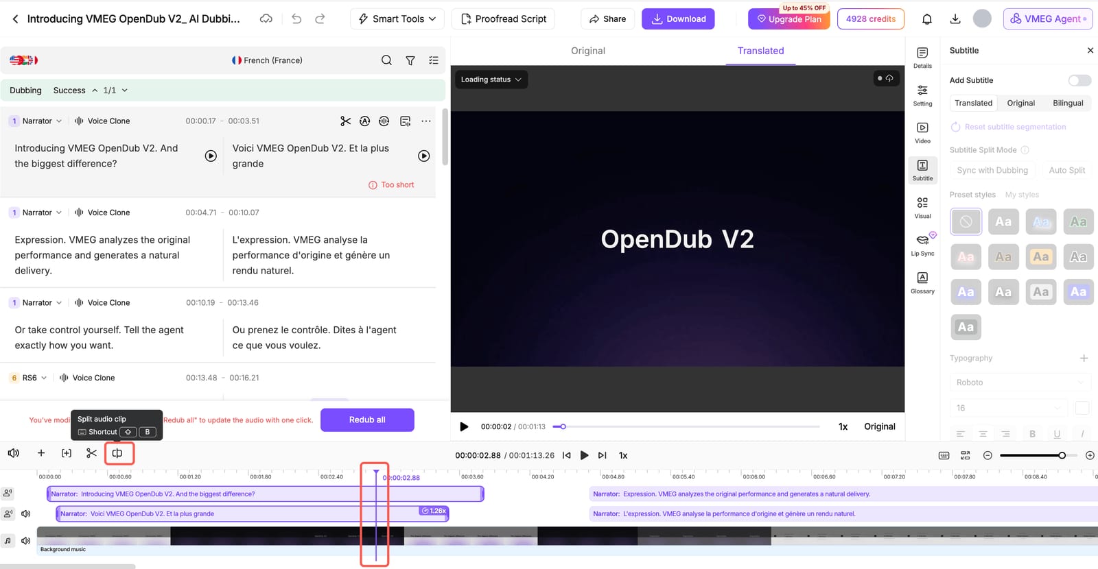Switch to the Translated video tab

click(x=760, y=51)
